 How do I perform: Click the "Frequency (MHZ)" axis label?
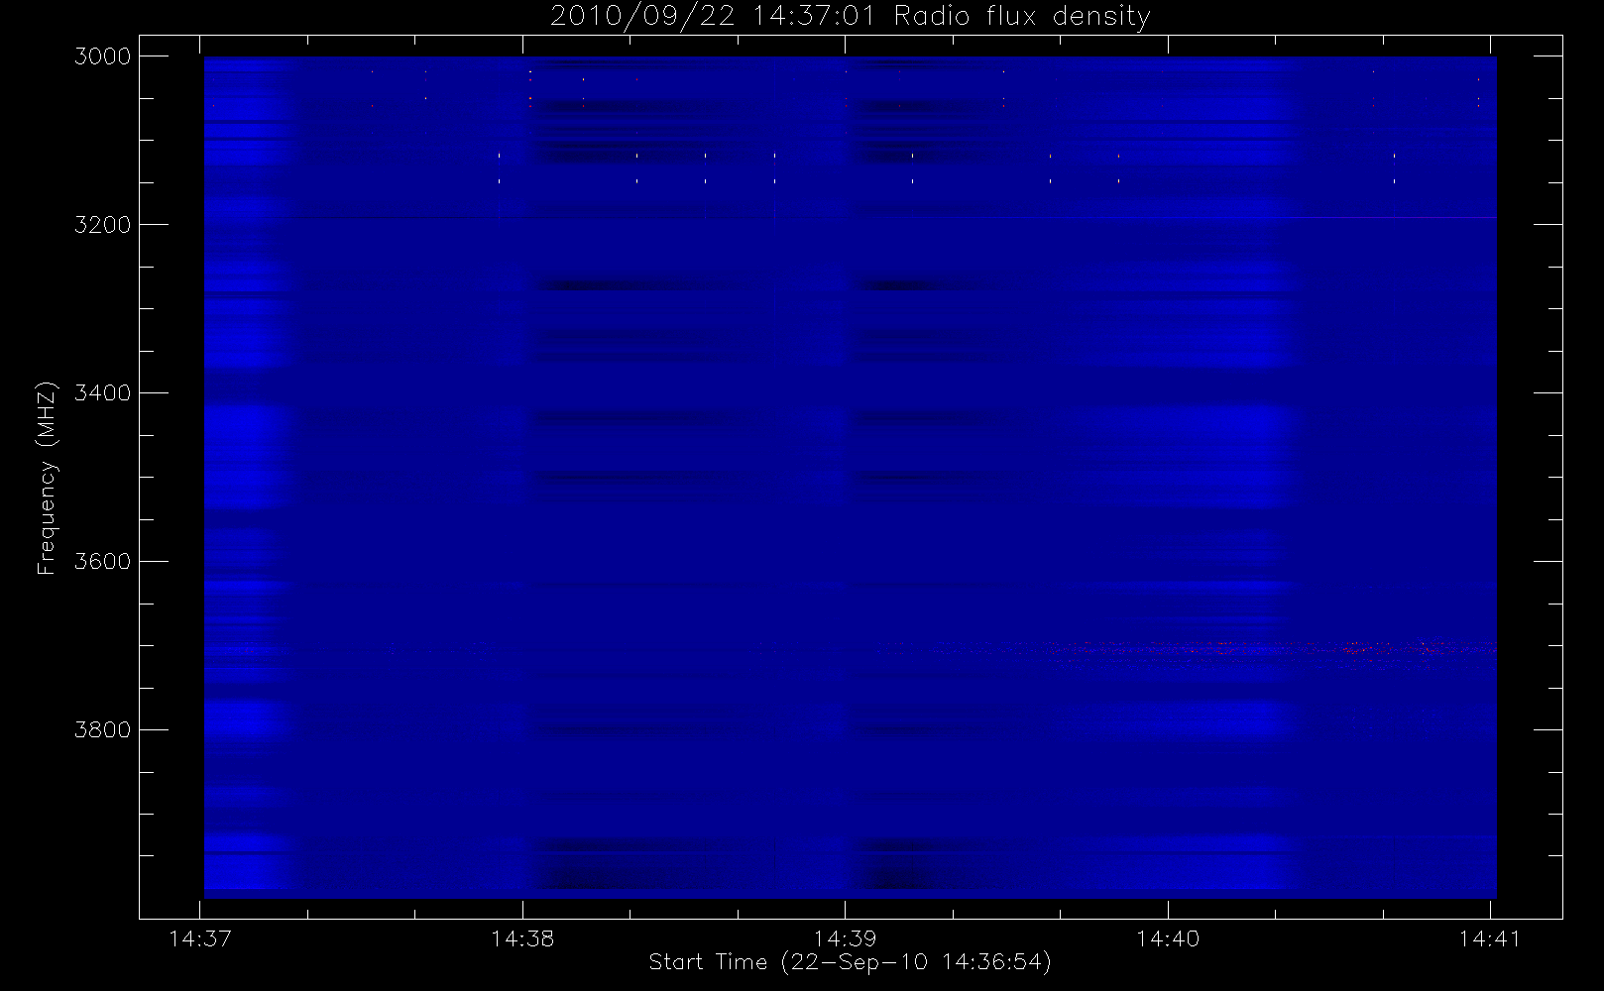click(47, 478)
